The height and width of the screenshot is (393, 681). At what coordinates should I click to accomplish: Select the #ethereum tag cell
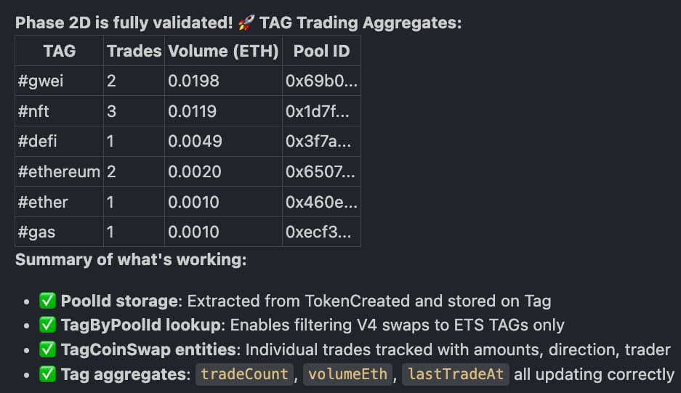[x=59, y=171]
